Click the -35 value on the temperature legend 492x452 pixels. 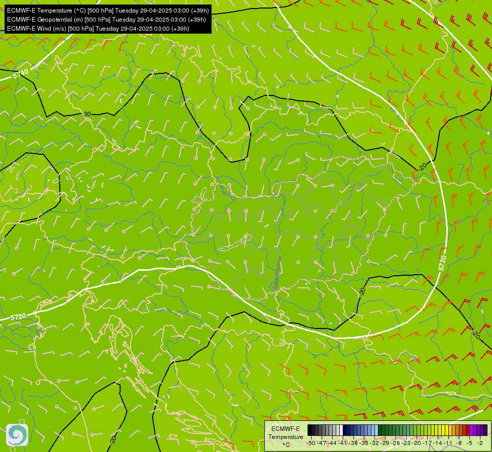[364, 443]
